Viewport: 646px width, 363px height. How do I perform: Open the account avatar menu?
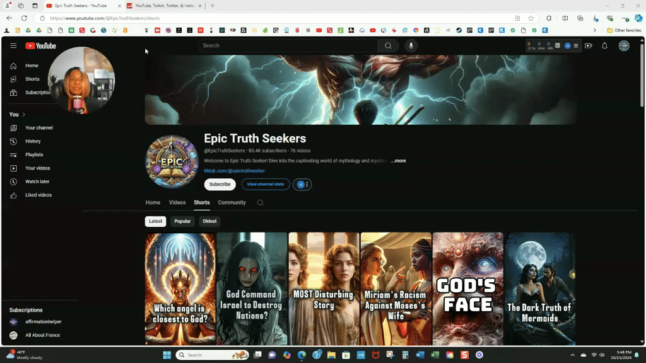pyautogui.click(x=624, y=45)
